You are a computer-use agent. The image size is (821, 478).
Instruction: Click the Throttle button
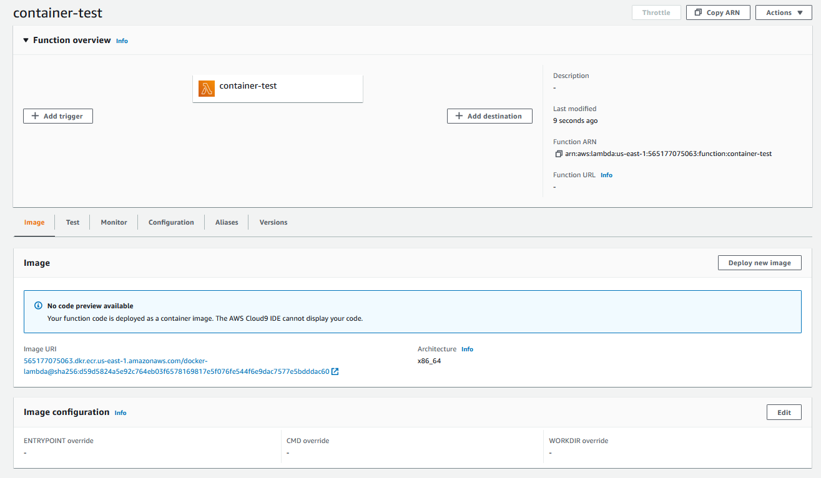(656, 12)
